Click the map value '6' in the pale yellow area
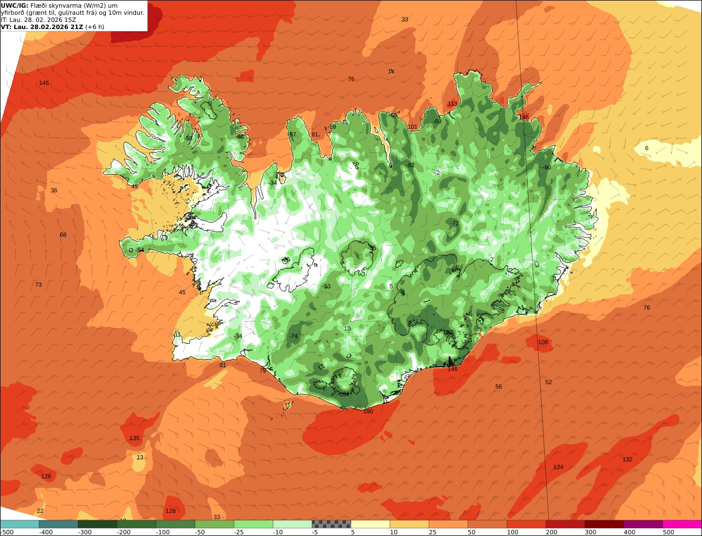The height and width of the screenshot is (536, 702). 647,148
